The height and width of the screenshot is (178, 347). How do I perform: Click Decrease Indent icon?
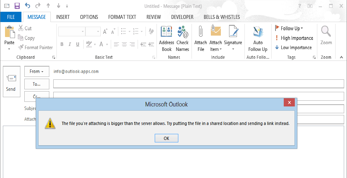click(x=143, y=44)
